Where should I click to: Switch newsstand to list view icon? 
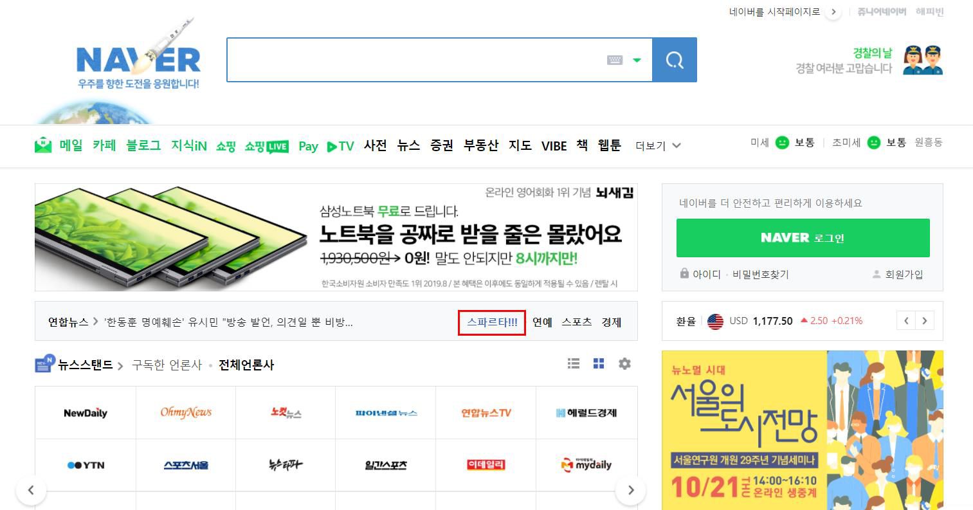[x=574, y=364]
